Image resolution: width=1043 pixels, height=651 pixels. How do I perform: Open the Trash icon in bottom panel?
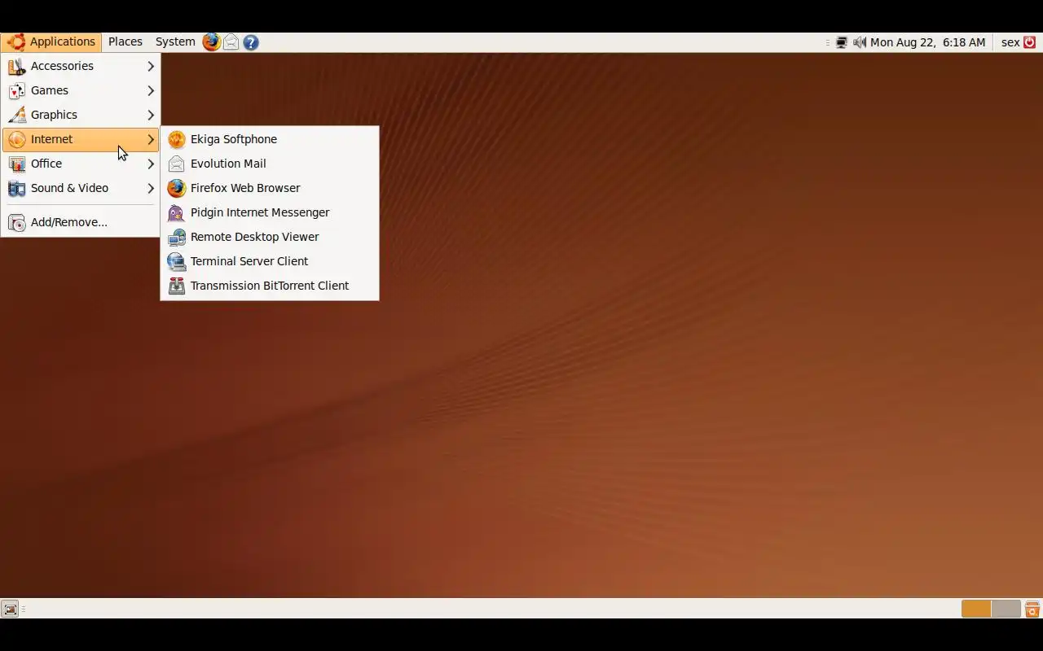[1032, 609]
